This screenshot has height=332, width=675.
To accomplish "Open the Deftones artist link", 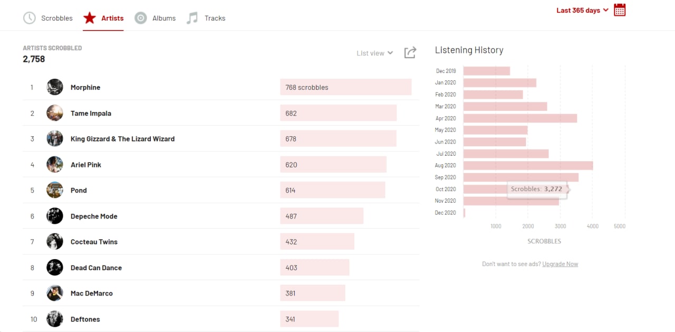I will [x=85, y=319].
